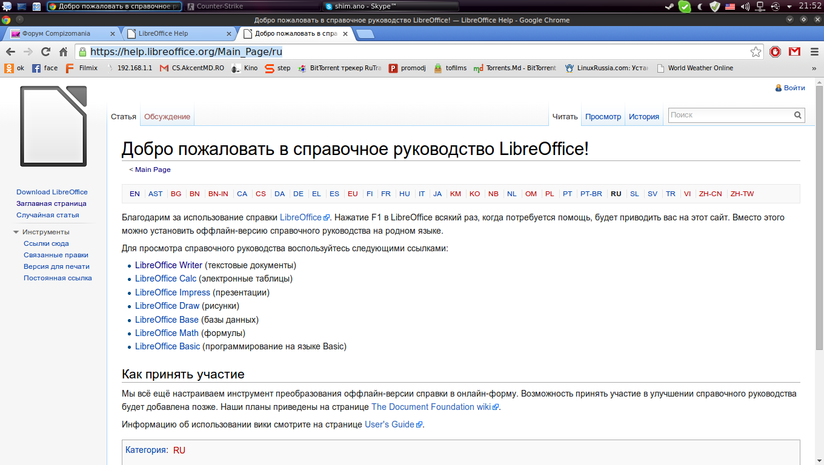Image resolution: width=824 pixels, height=465 pixels.
Task: Click the browser reload page icon
Action: click(45, 52)
